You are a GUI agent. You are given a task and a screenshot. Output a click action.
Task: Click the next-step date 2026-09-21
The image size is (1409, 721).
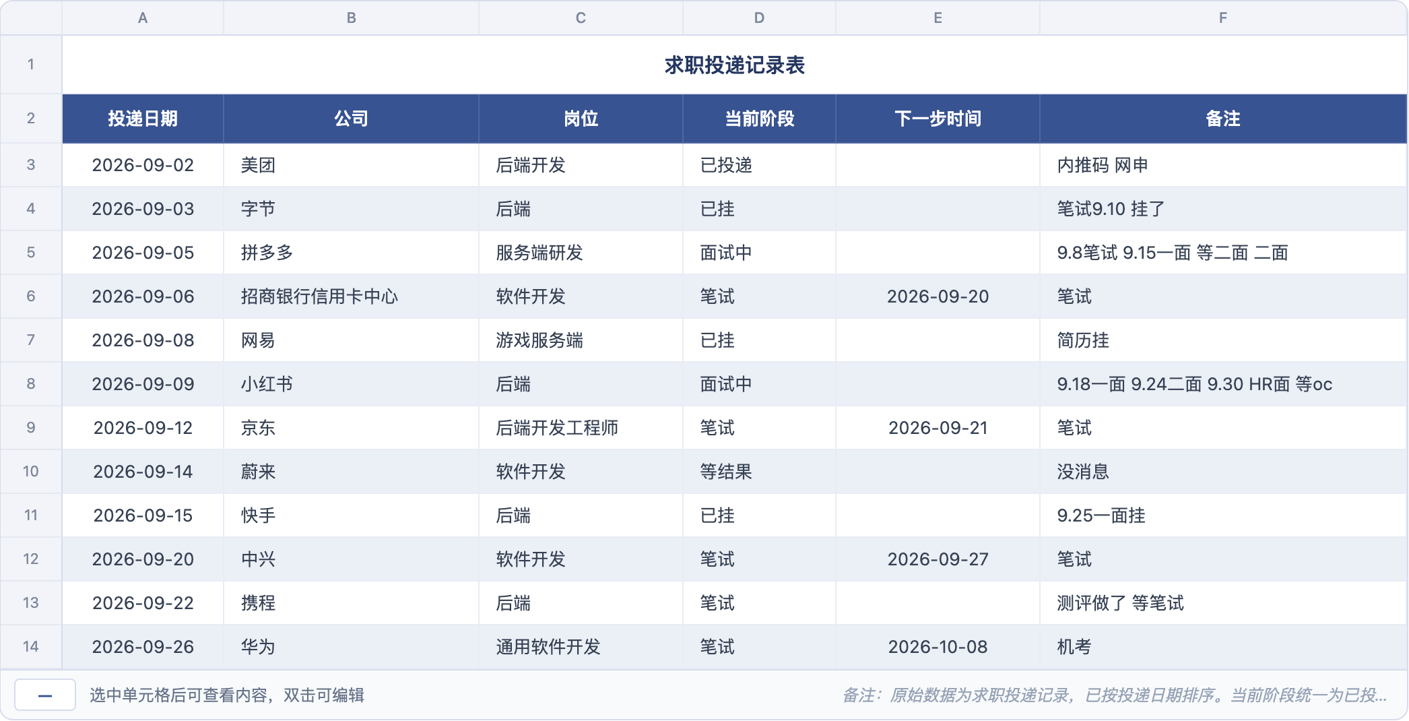point(938,428)
